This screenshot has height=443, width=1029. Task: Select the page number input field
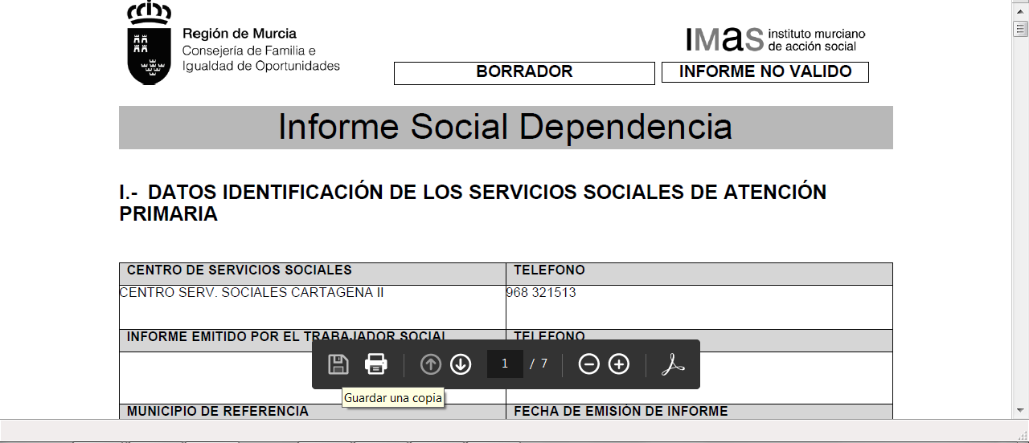(505, 364)
